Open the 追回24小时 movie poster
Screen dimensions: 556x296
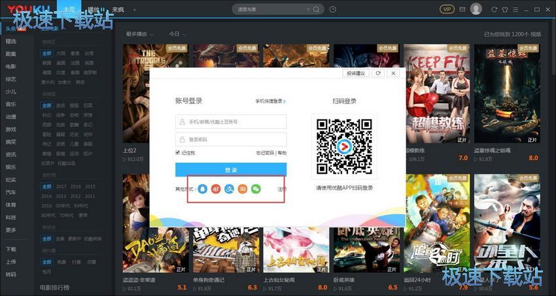[x=436, y=223]
